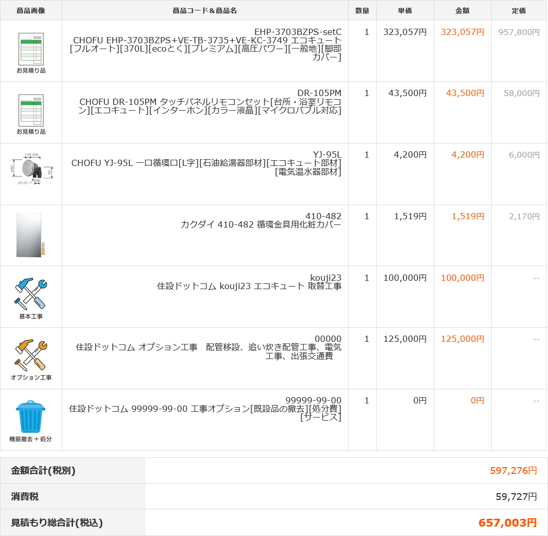Select product code 99999-99-00
This screenshot has width=548, height=536.
coord(313,400)
